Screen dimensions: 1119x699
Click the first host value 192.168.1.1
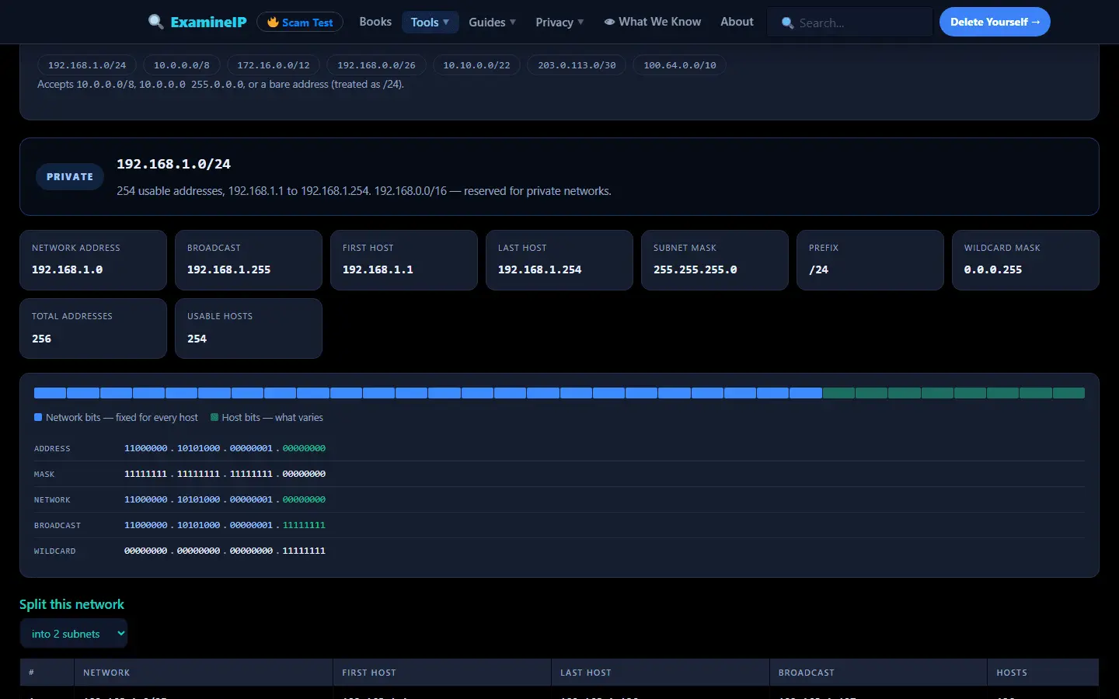pyautogui.click(x=378, y=270)
